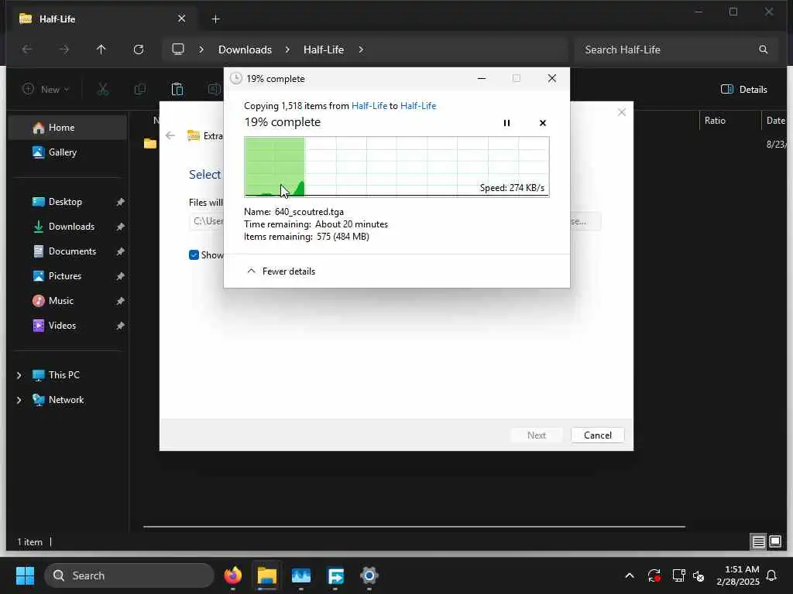
Task: Navigate back in File Explorer
Action: (27, 49)
